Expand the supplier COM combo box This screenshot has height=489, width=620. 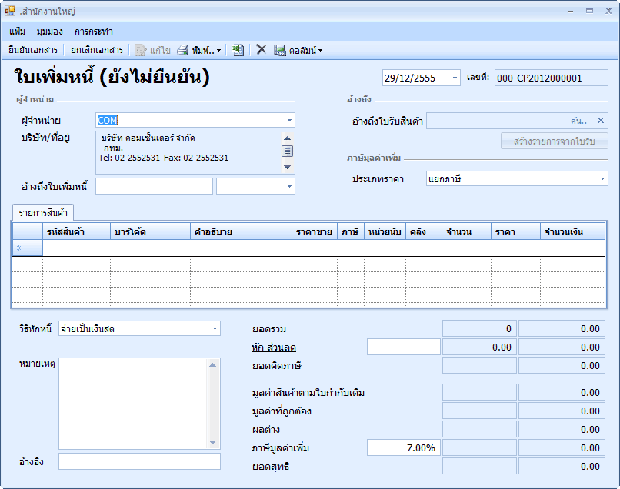click(289, 121)
